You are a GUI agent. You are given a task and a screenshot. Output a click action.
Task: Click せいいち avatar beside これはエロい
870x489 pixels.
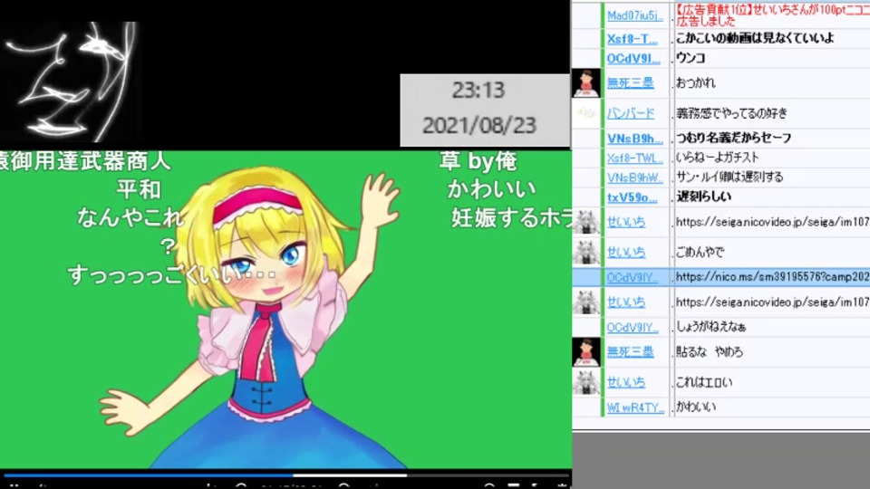(x=586, y=382)
